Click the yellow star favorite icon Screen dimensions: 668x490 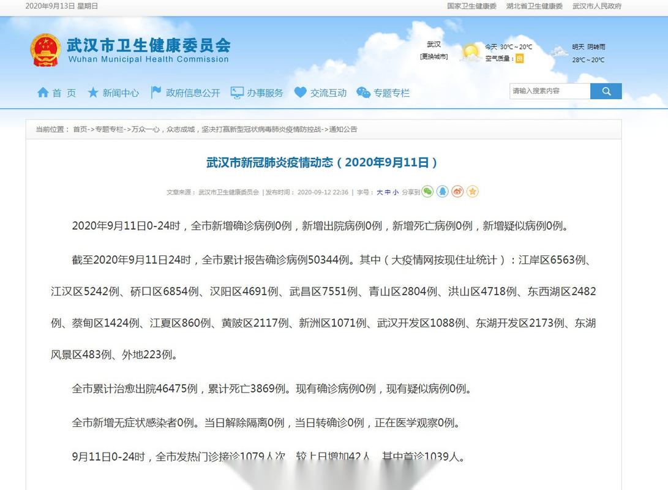pyautogui.click(x=472, y=191)
